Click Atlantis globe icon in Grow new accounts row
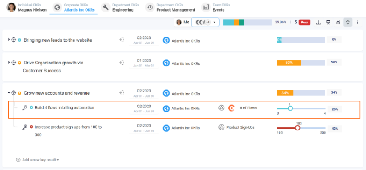This screenshot has height=170, width=366. click(166, 93)
